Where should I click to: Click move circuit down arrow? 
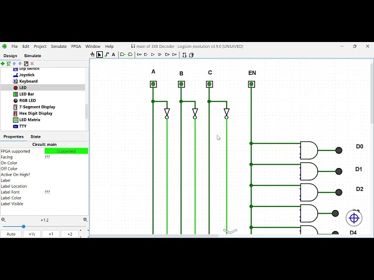20,64
